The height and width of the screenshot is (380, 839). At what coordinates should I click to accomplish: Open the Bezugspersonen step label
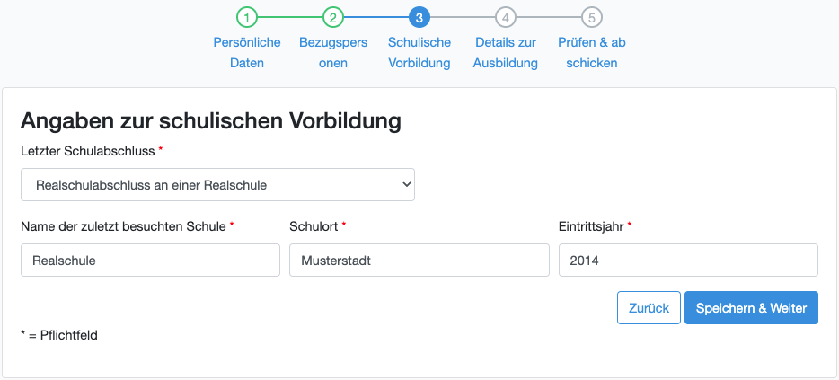[x=332, y=53]
